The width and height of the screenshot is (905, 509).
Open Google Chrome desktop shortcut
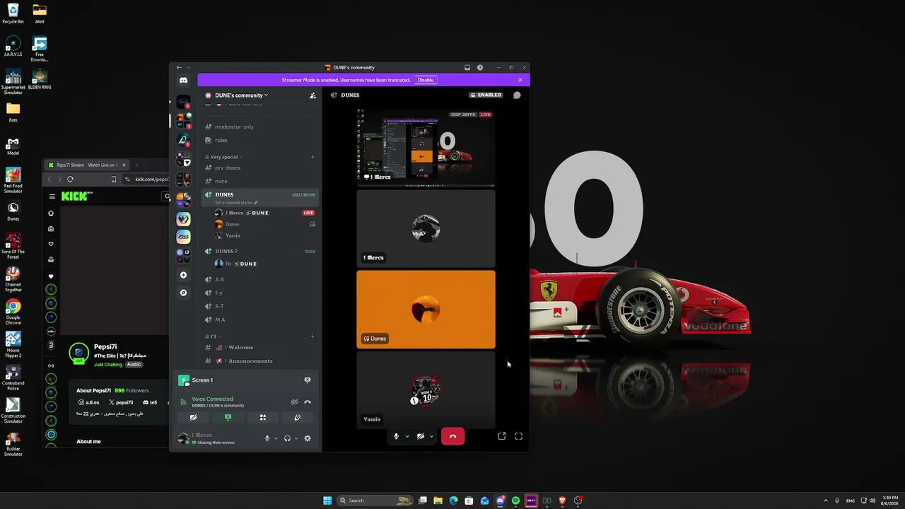tap(13, 311)
